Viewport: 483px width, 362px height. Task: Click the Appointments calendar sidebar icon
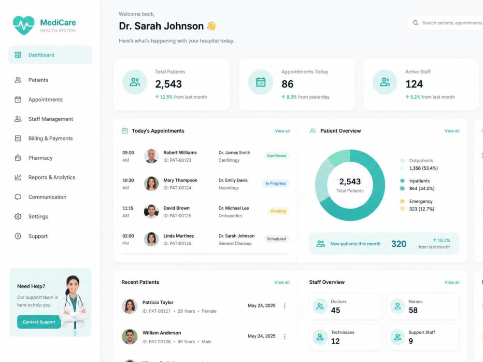pyautogui.click(x=18, y=99)
